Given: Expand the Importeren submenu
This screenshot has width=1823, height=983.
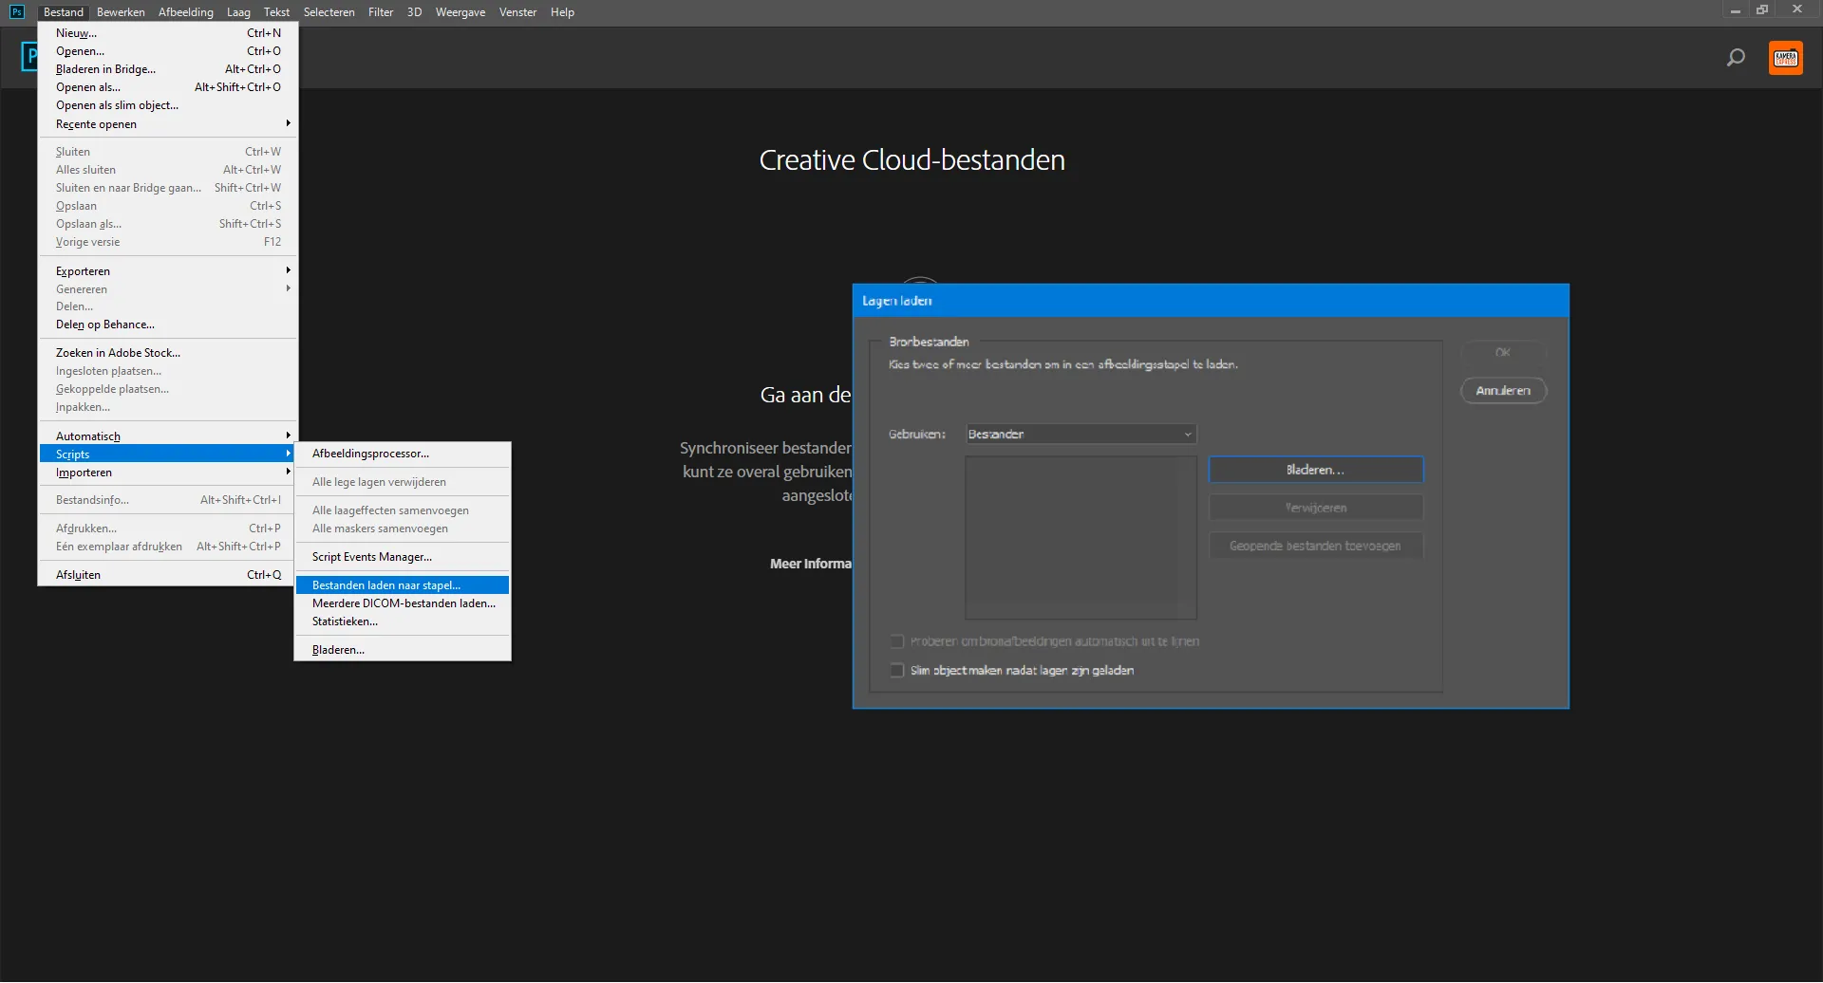Looking at the screenshot, I should (x=168, y=473).
